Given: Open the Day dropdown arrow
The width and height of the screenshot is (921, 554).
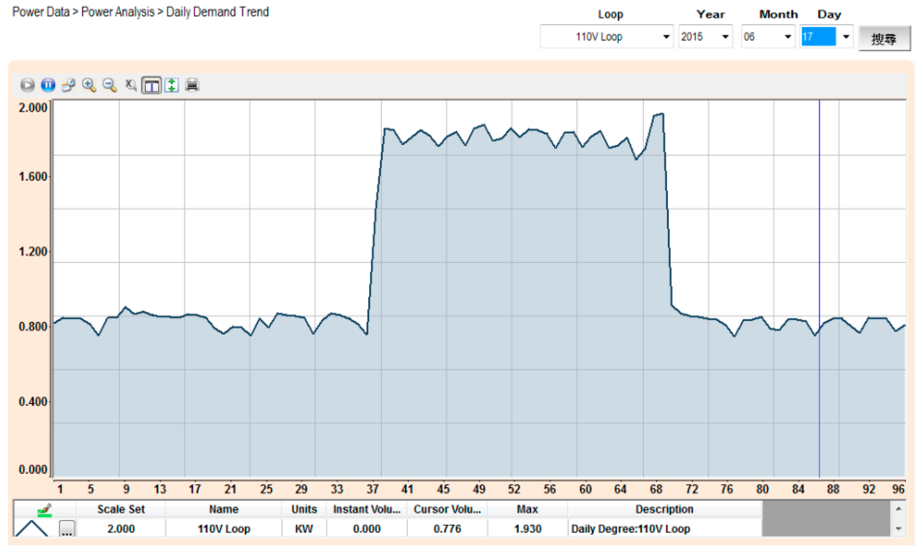Looking at the screenshot, I should [x=846, y=37].
